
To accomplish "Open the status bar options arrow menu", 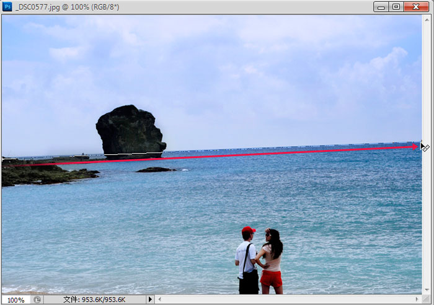I will [x=150, y=299].
